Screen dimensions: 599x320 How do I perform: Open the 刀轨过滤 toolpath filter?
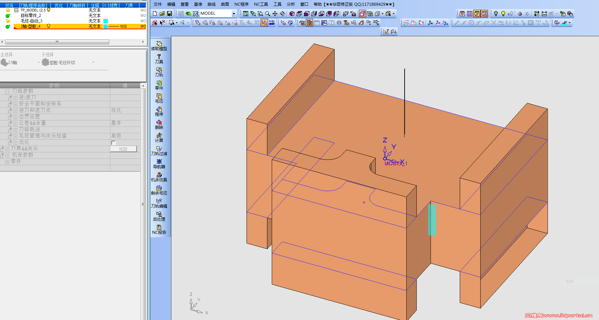[x=159, y=151]
